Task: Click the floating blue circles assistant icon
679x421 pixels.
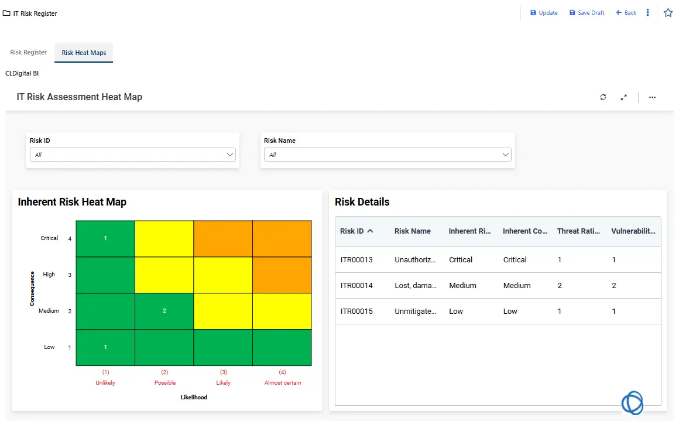Action: point(632,403)
